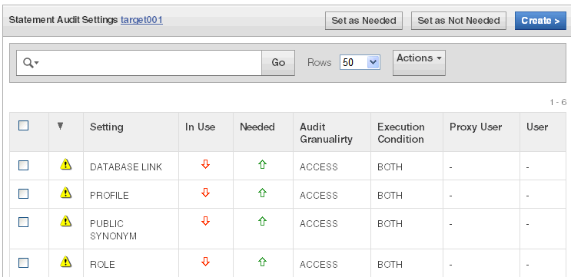Click the Go search button

tap(278, 63)
